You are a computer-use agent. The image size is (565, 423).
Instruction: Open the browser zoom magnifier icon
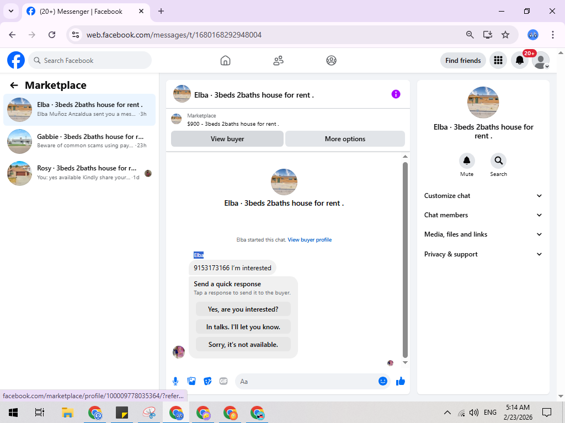(470, 35)
